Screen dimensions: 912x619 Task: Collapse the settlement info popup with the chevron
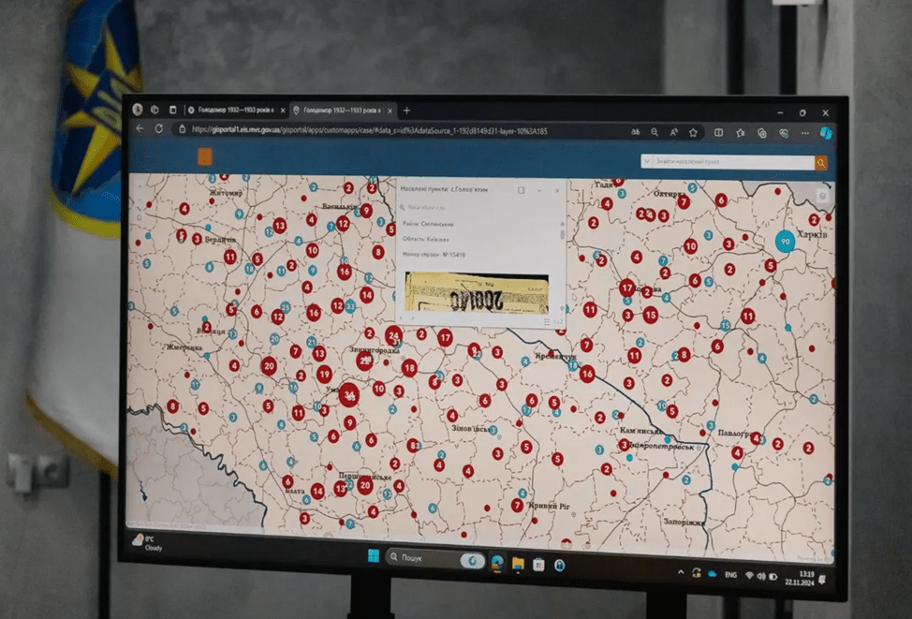(x=539, y=190)
